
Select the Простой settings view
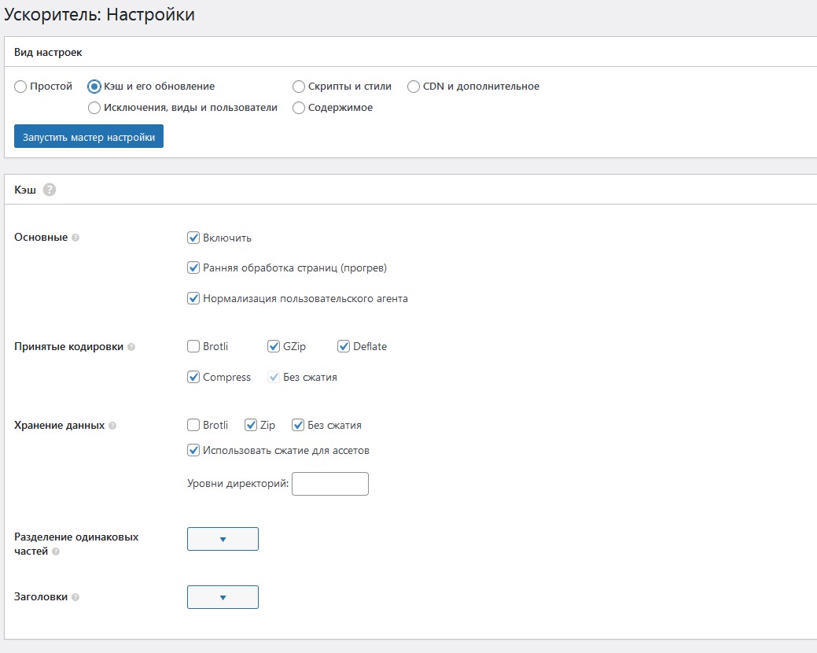pyautogui.click(x=20, y=87)
